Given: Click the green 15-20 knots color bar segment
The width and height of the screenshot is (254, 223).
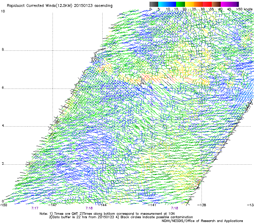Looking at the screenshot, I should point(181,4).
